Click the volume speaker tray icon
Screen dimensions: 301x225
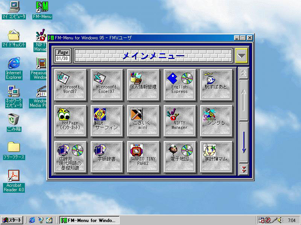(x=280, y=220)
